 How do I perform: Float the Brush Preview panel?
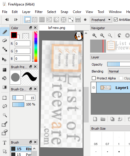pyautogui.click(x=31, y=66)
